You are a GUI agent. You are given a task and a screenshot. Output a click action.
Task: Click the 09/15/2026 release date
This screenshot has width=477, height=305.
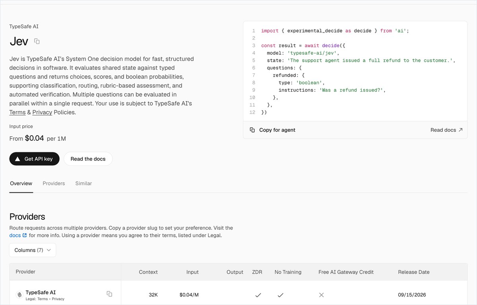pyautogui.click(x=412, y=295)
